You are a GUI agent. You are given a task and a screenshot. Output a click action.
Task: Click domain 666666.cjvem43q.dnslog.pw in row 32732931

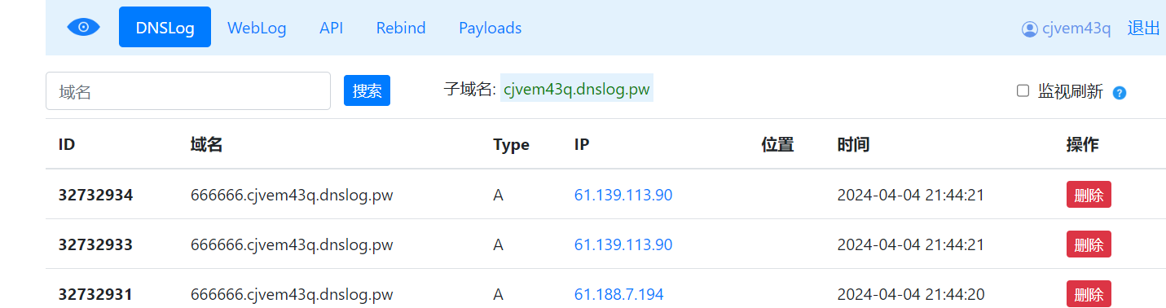pyautogui.click(x=292, y=294)
